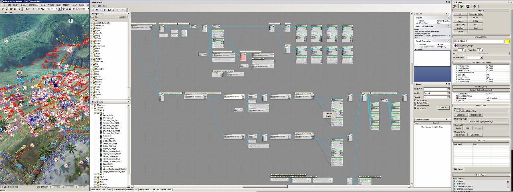This screenshot has width=513, height=192.
Task: Open the Look in dropdown
Action: tap(448, 93)
